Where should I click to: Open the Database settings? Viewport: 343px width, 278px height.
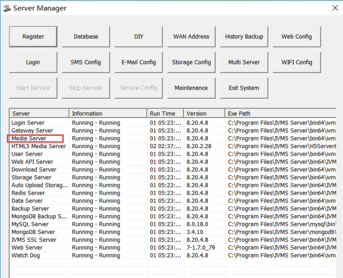tap(86, 37)
